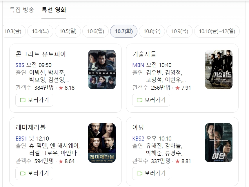Click the video icon on 야당 보러가기
This screenshot has width=249, height=187.
[140, 173]
